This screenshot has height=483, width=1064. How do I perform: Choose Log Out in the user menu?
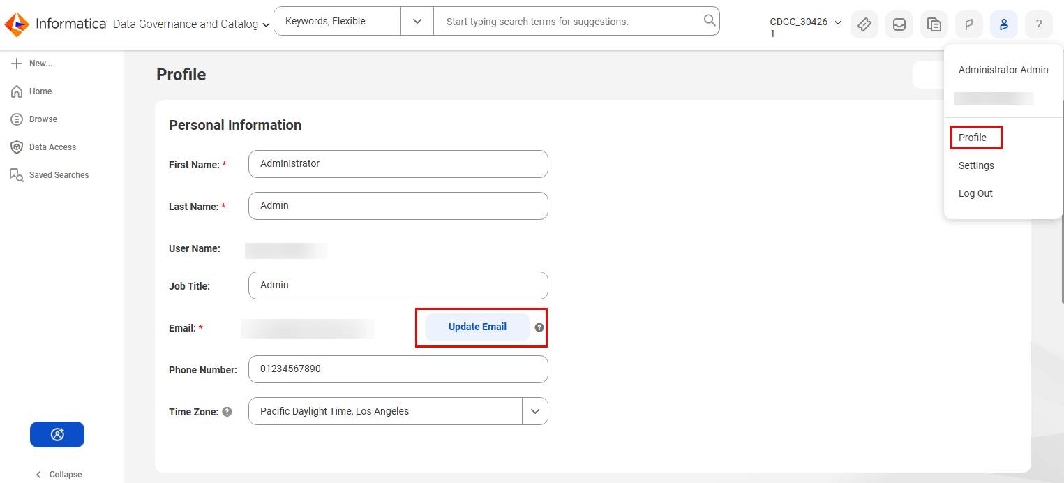(975, 193)
